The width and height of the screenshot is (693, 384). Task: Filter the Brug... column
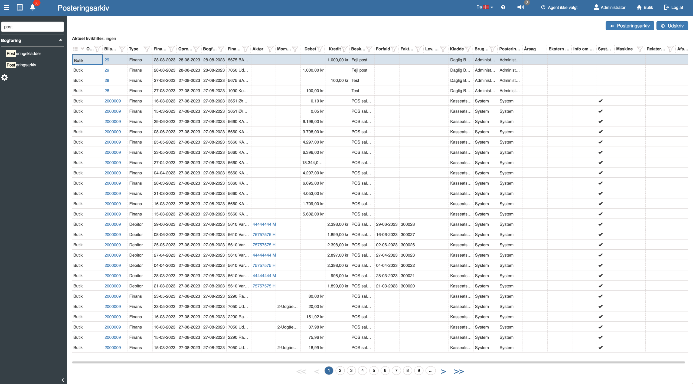[x=492, y=49]
